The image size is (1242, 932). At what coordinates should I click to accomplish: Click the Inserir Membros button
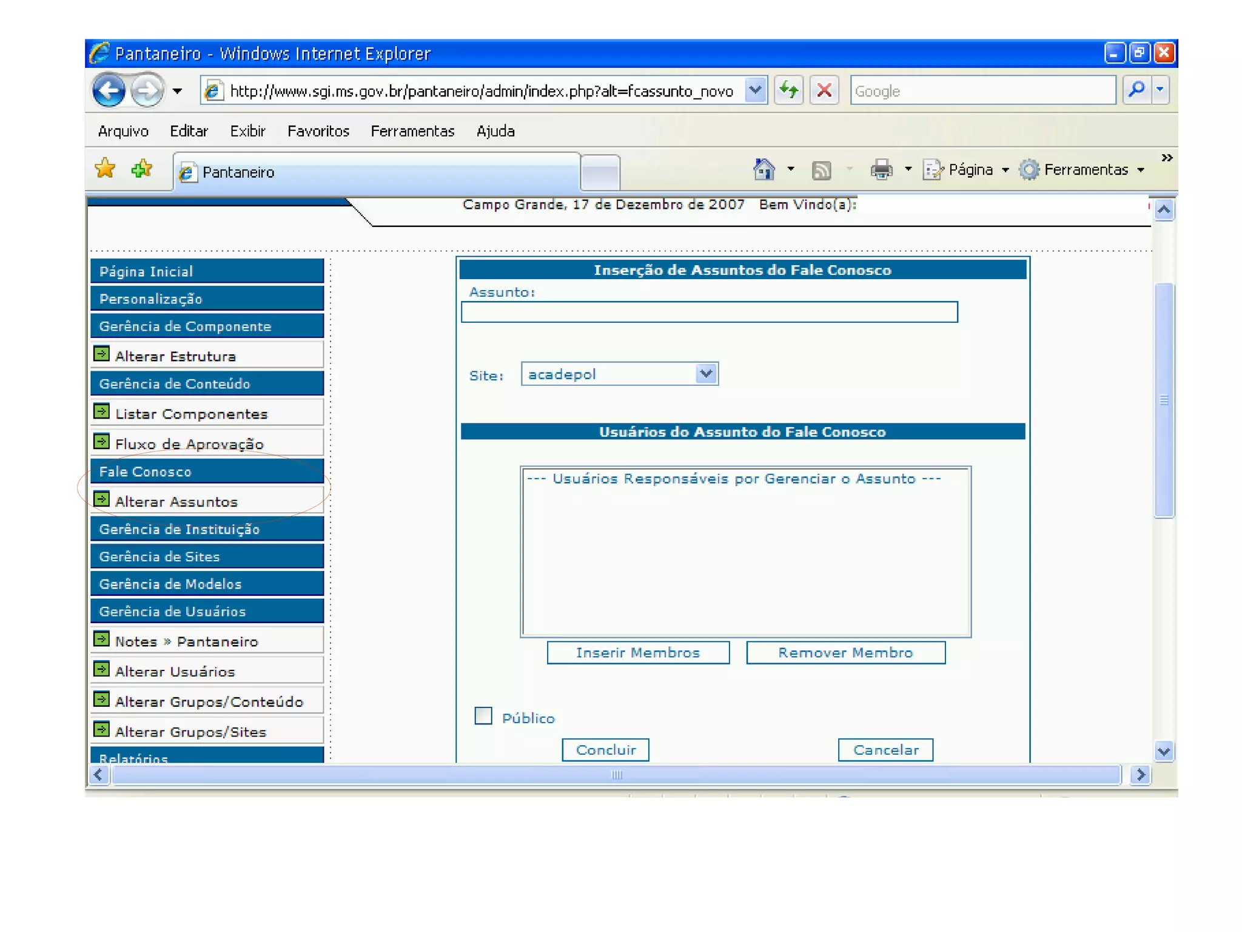tap(638, 653)
